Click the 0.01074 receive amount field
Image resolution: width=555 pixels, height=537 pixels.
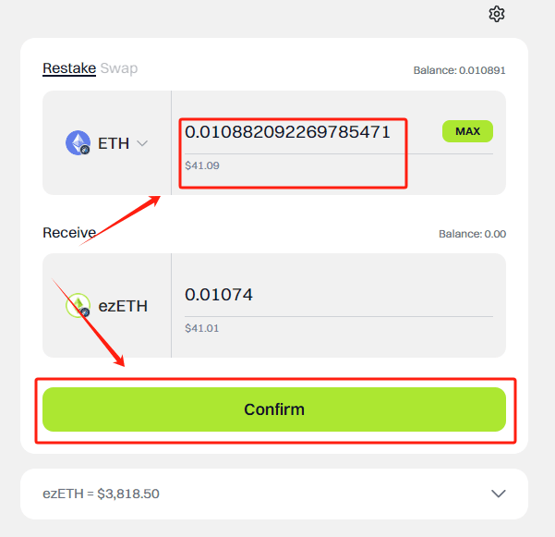point(219,295)
